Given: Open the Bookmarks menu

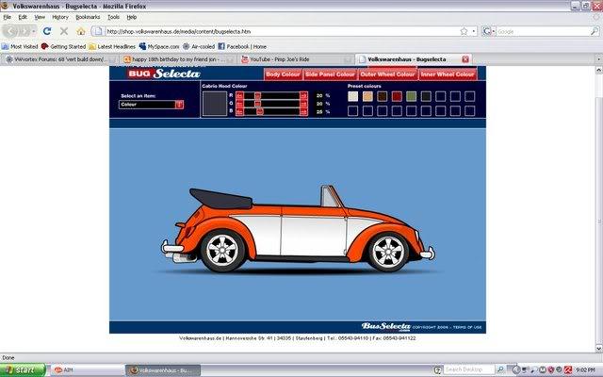Looking at the screenshot, I should [88, 17].
